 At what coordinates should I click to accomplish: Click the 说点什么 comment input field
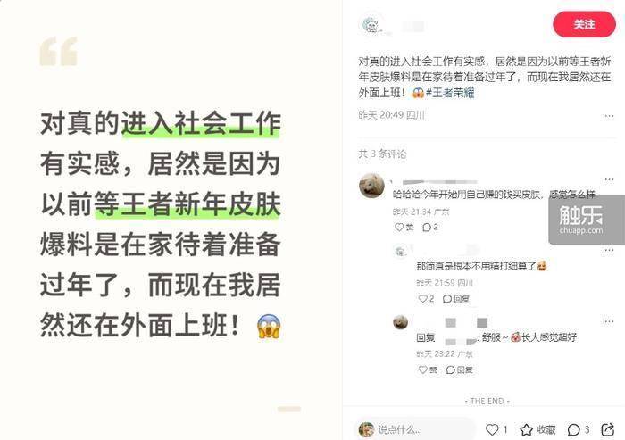414,429
